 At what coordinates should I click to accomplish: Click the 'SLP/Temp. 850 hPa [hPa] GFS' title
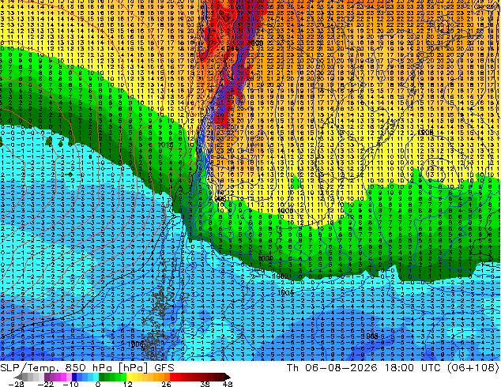pos(87,368)
